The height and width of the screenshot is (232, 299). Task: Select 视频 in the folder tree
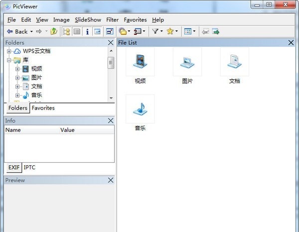click(x=36, y=69)
